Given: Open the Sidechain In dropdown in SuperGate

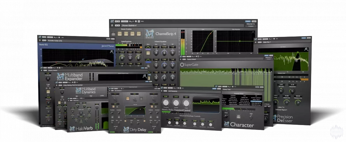Looking at the screenshot, I should [268, 59].
